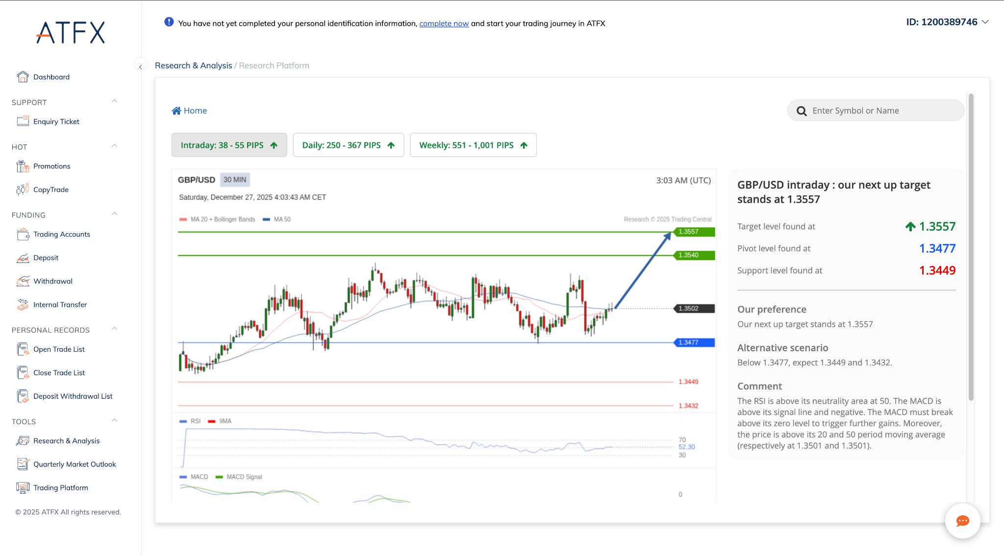Screen dimensions: 1004x556
Task: Collapse the SUPPORT section
Action: coord(114,101)
